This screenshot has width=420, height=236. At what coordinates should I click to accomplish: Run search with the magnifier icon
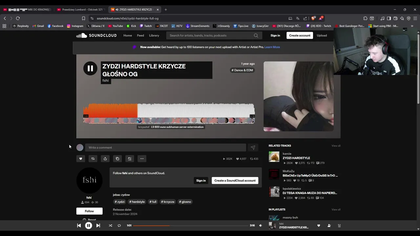point(256,35)
